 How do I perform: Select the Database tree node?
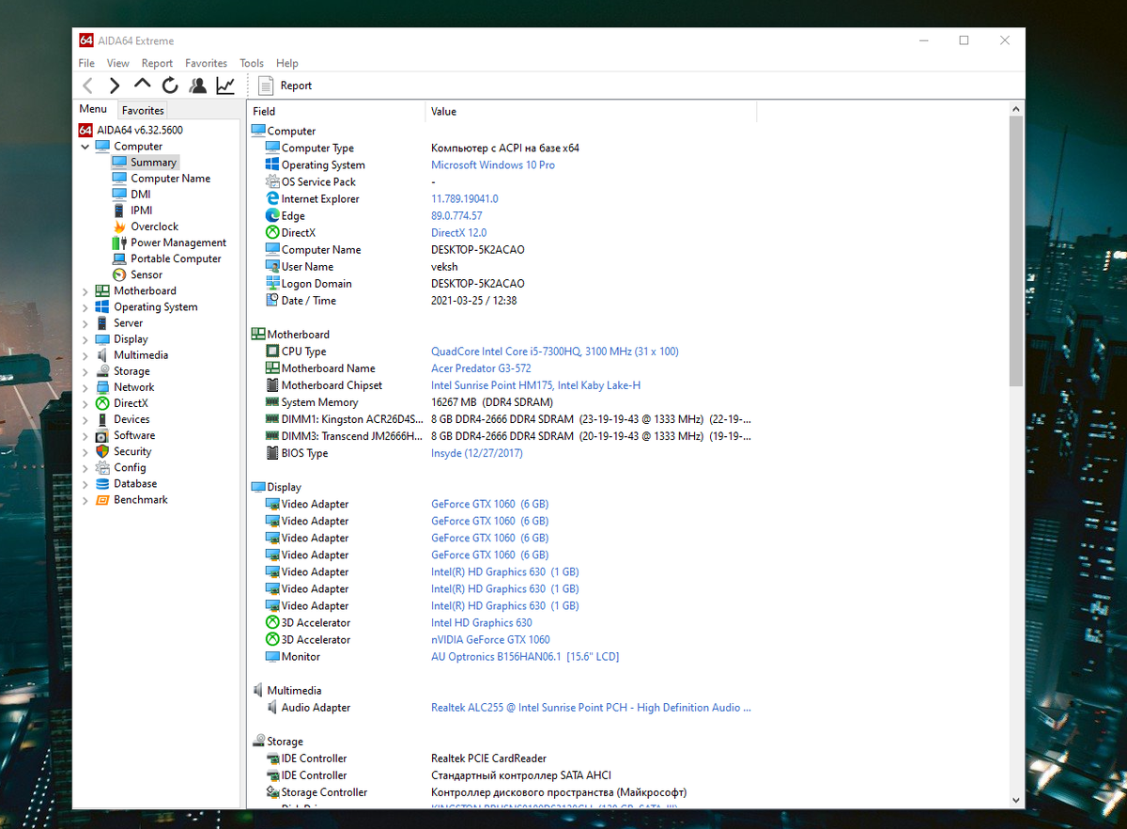click(135, 483)
